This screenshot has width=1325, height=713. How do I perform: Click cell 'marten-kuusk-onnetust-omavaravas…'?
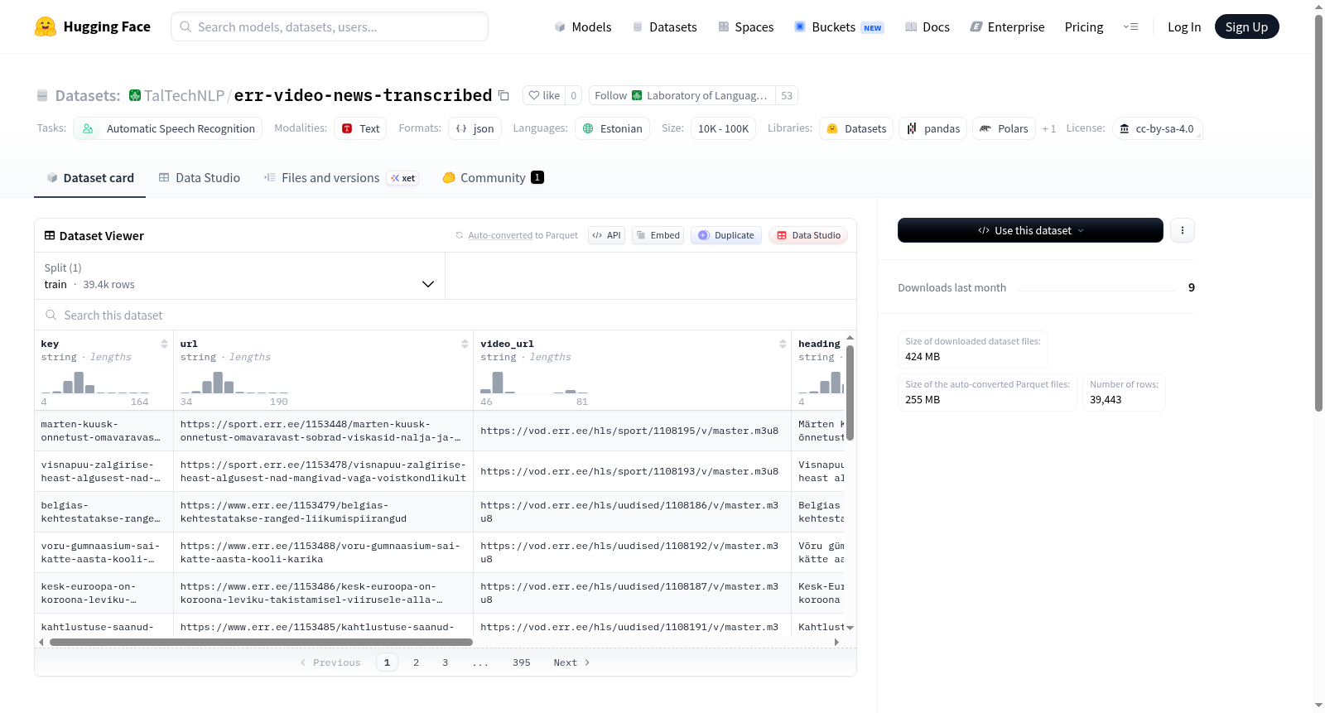[x=104, y=431]
